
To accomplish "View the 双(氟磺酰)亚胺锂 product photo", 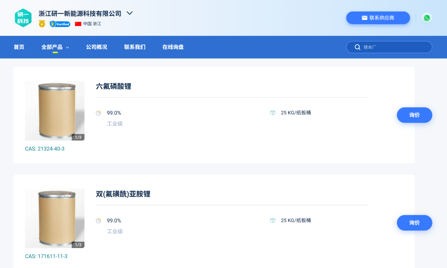I will (54, 218).
